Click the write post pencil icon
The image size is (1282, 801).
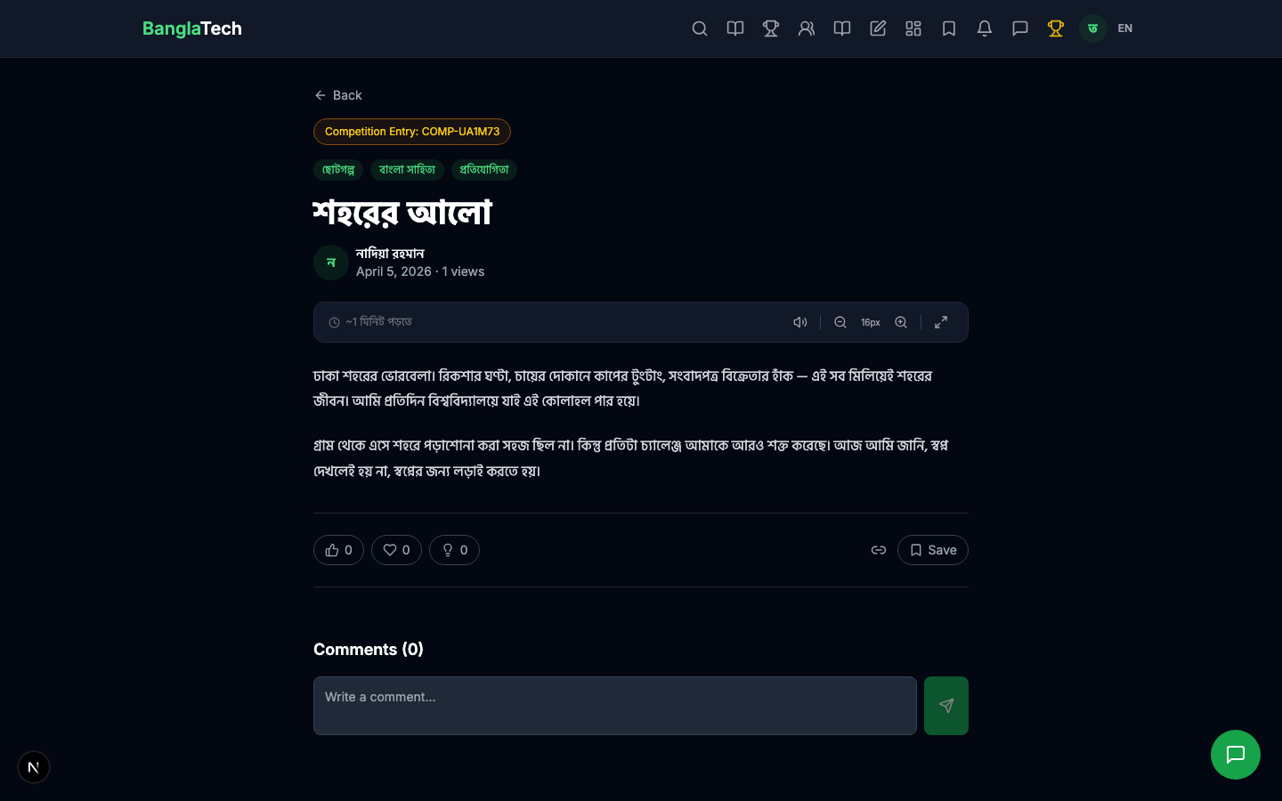click(878, 28)
